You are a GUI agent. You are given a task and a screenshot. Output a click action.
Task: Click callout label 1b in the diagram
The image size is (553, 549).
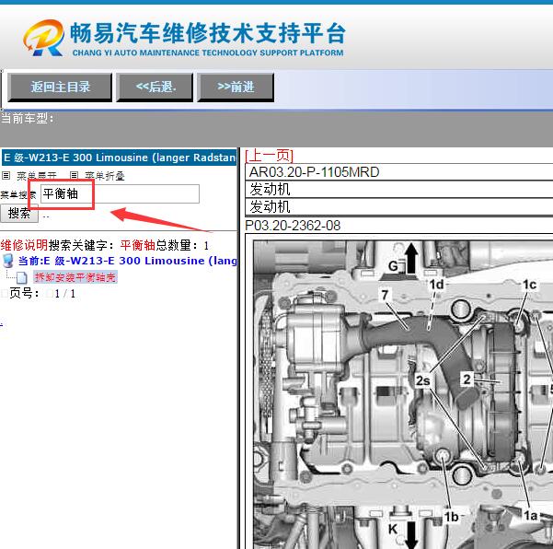tap(451, 517)
